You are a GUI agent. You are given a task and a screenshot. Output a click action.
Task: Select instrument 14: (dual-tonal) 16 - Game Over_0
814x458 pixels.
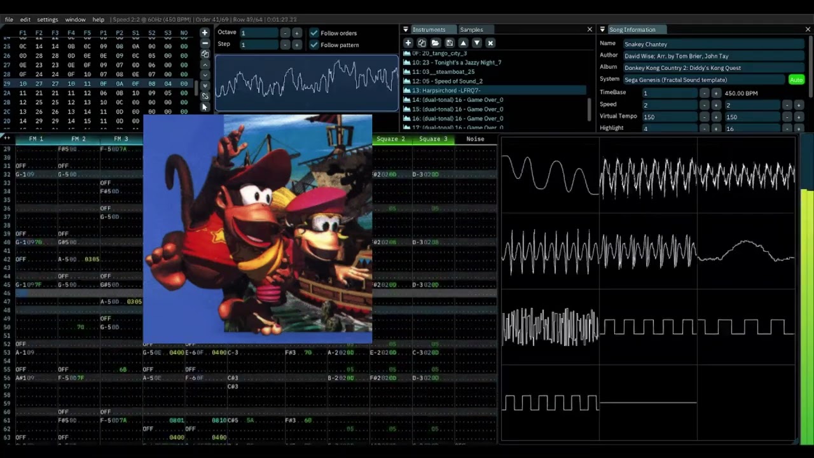[493, 99]
